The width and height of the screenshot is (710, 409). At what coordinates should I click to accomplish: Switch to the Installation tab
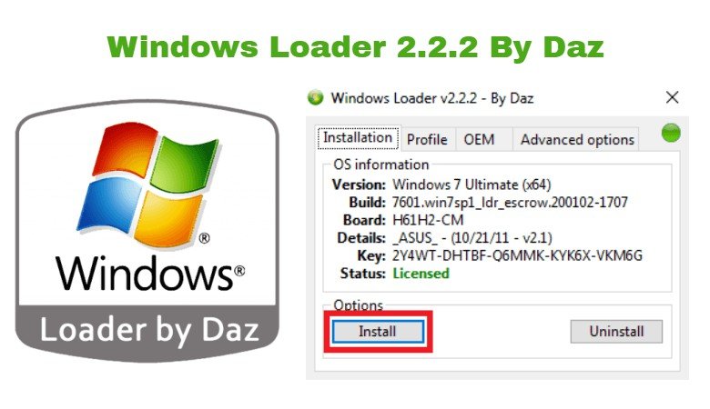coord(357,137)
